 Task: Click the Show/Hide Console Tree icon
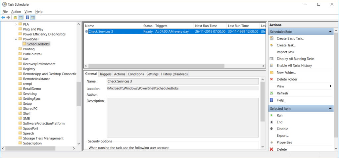point(21,18)
